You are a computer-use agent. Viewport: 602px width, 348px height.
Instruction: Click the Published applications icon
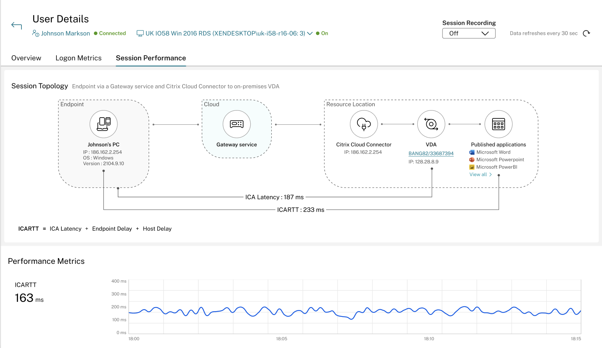tap(499, 124)
